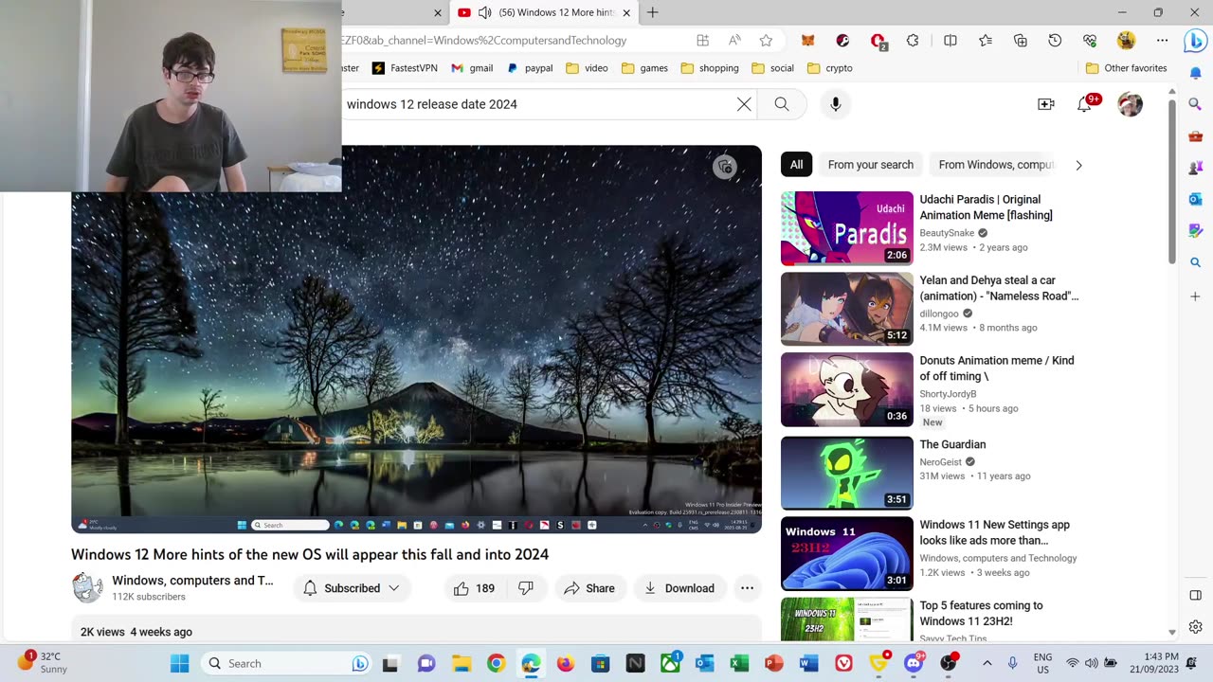Expand the video bookmarks folder
Screen dimensions: 1213x682
pos(588,68)
